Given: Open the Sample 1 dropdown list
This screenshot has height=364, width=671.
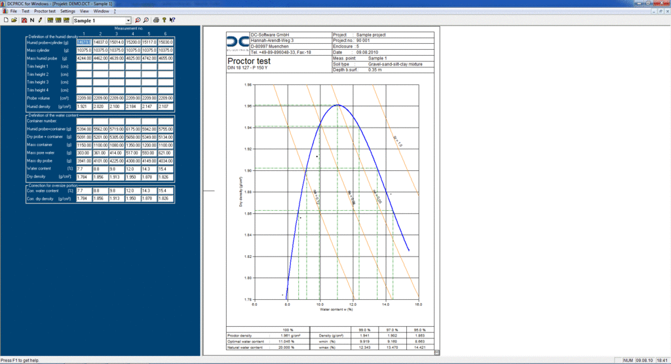Looking at the screenshot, I should point(128,20).
